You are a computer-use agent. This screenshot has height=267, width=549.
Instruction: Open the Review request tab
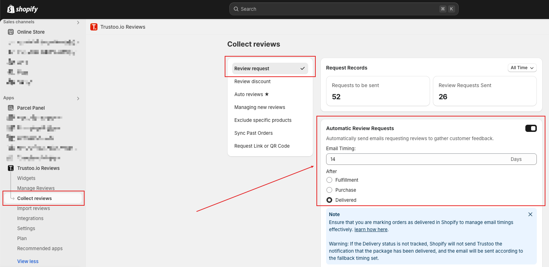coord(270,68)
